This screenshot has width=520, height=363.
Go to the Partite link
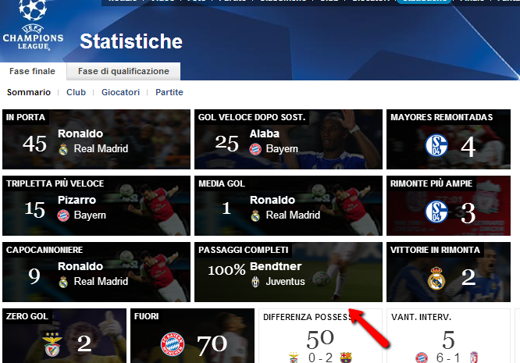coord(169,92)
